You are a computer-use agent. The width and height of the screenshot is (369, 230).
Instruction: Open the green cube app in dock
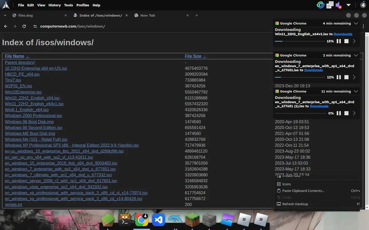click(x=108, y=220)
